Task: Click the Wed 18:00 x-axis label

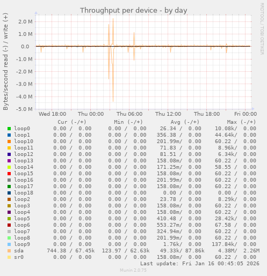Action: pos(52,114)
